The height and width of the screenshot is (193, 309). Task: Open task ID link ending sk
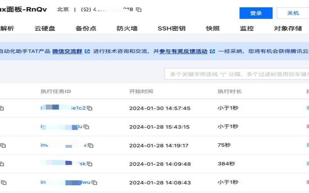pyautogui.click(x=63, y=164)
